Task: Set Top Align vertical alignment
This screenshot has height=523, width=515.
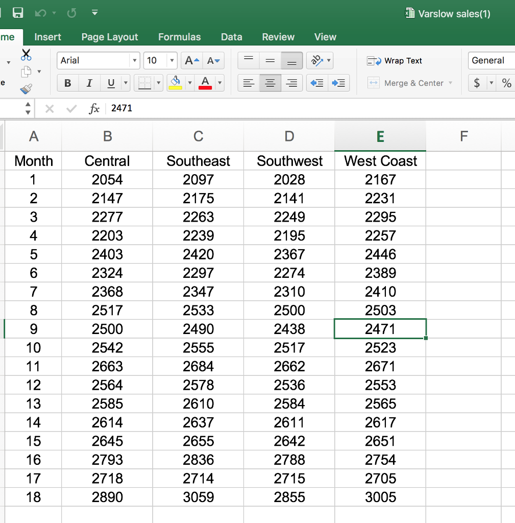Action: [x=249, y=60]
